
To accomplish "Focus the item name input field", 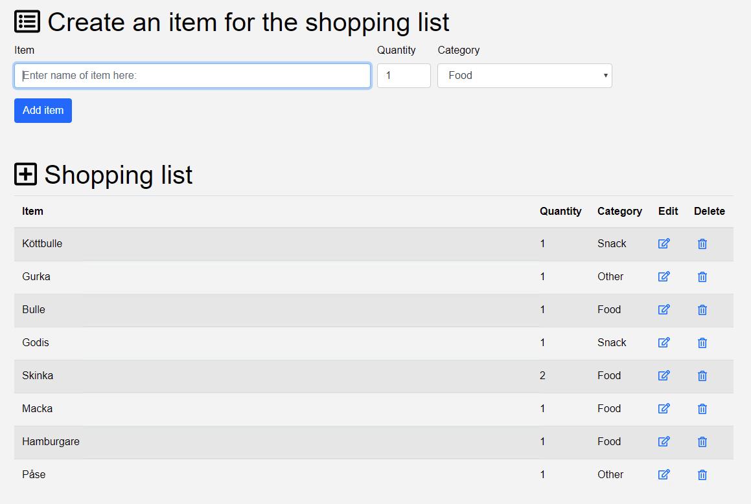I will tap(192, 76).
